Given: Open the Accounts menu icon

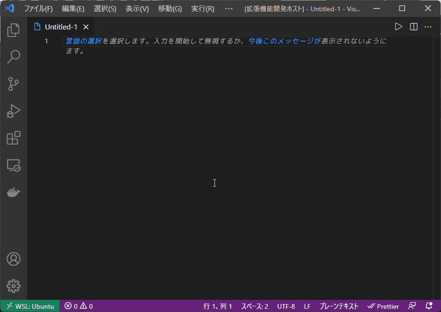Looking at the screenshot, I should coord(14,259).
